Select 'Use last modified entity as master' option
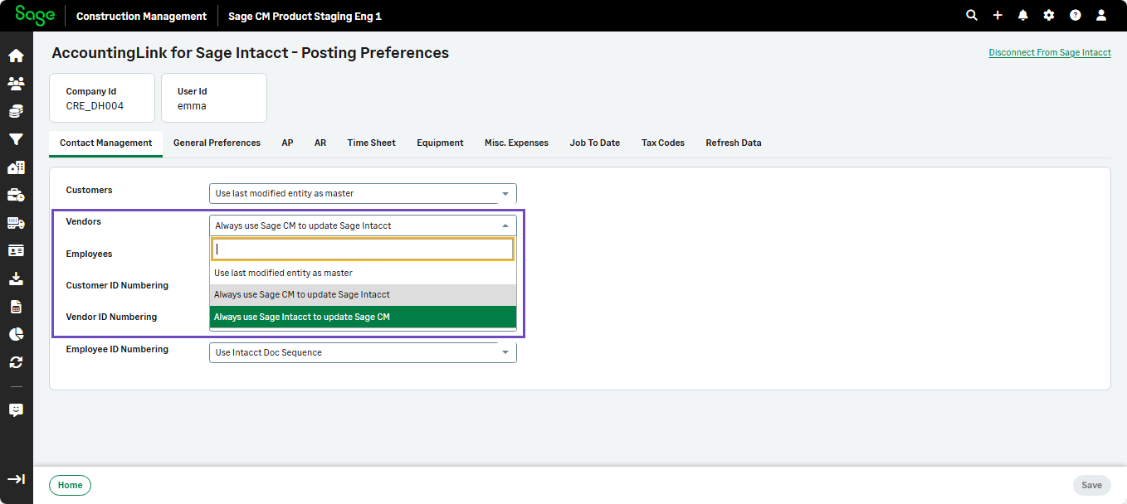1127x504 pixels. pos(363,273)
